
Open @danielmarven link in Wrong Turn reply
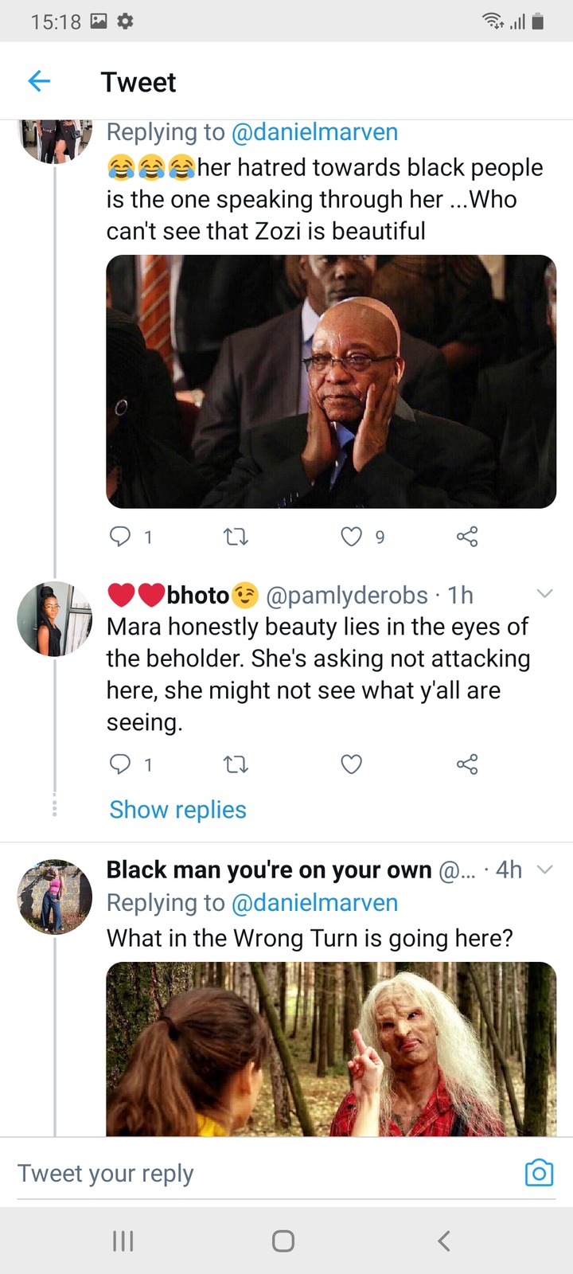click(x=314, y=903)
